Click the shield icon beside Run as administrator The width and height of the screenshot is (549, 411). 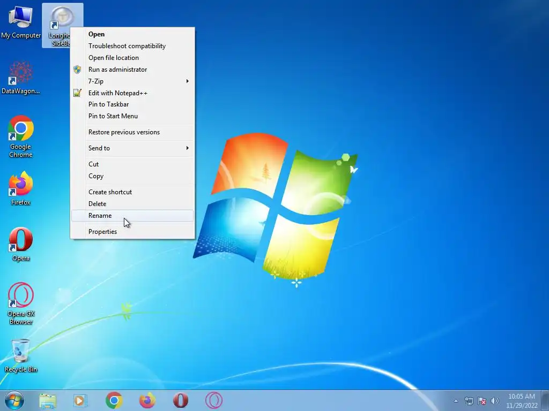77,70
